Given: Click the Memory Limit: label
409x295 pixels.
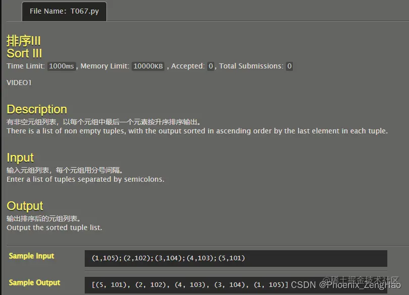Looking at the screenshot, I should [x=105, y=66].
